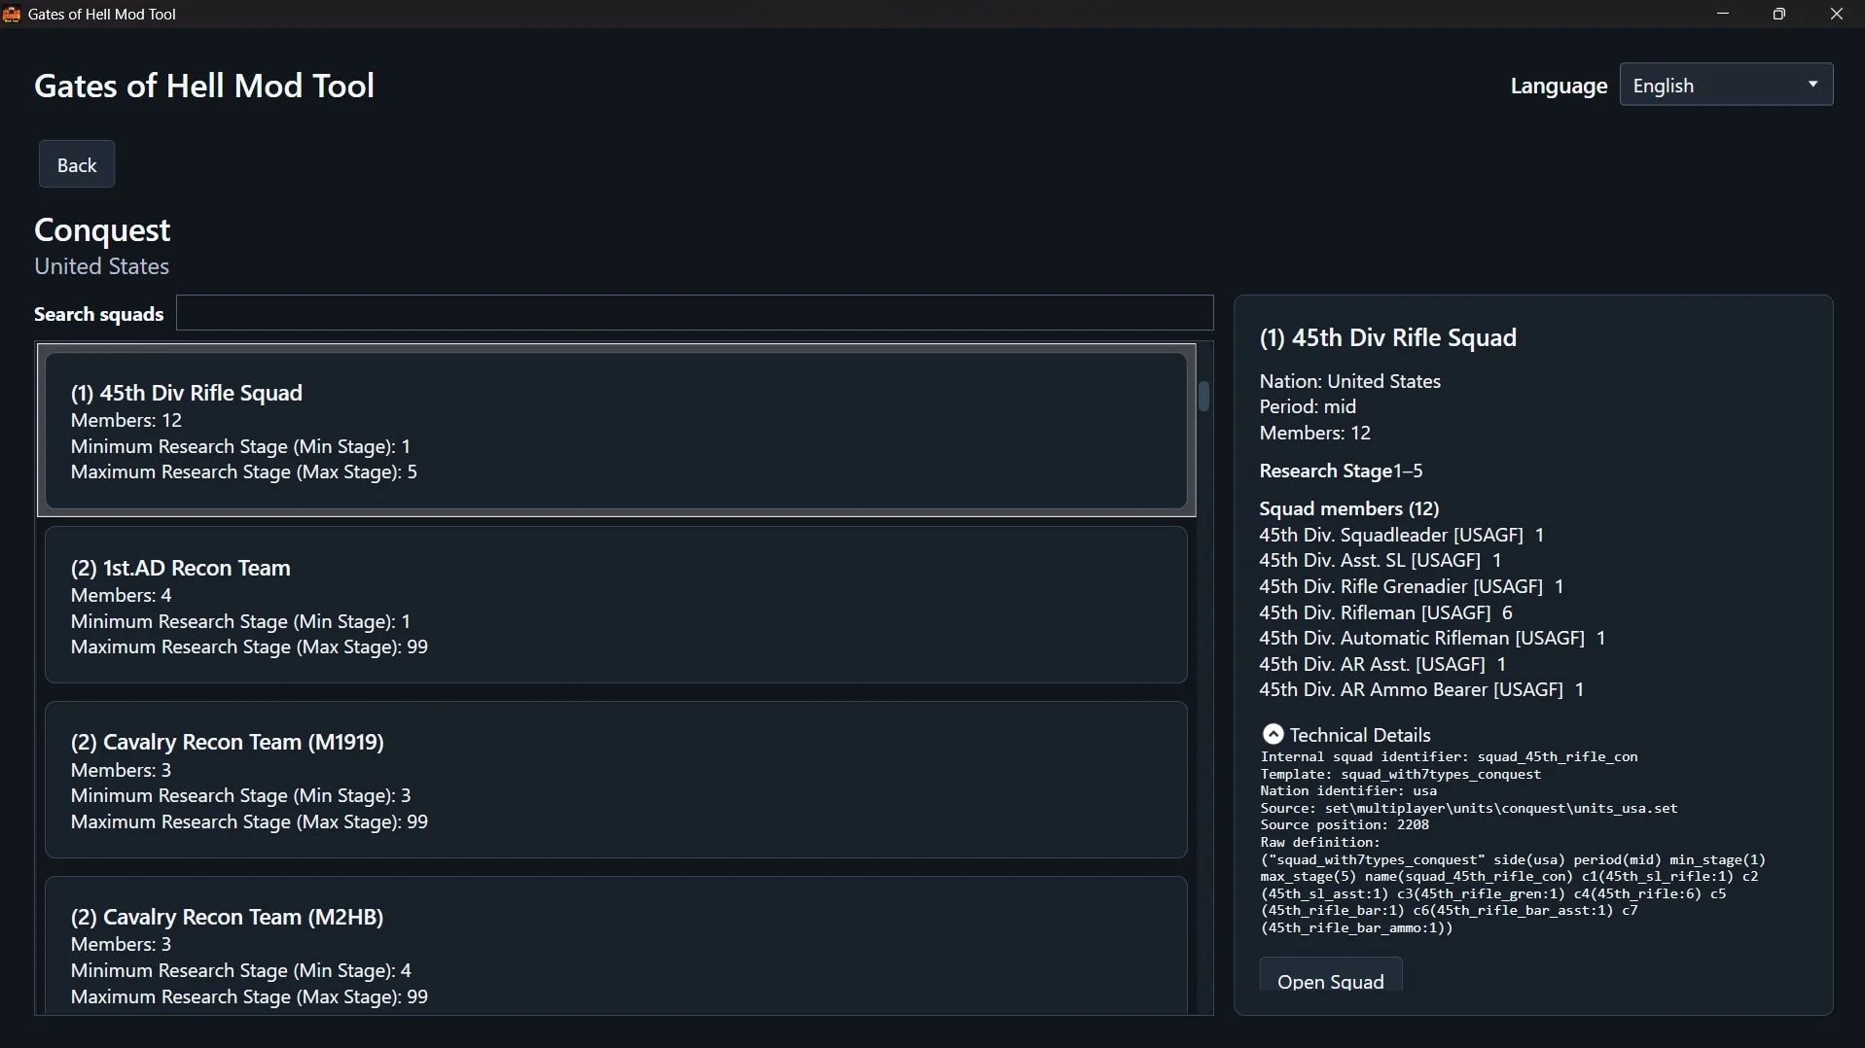1865x1048 pixels.
Task: Click the Conquest heading
Action: tap(102, 230)
